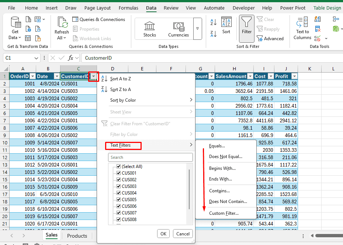Click the Get Data icon
The image size is (343, 245).
click(x=15, y=23)
